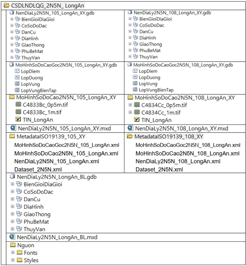Click the MetadataISO19139_108_XY folder icon

[x=130, y=136]
